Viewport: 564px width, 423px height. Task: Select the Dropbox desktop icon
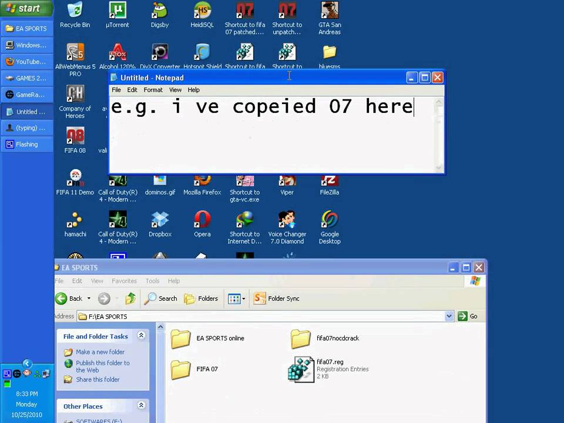point(160,224)
